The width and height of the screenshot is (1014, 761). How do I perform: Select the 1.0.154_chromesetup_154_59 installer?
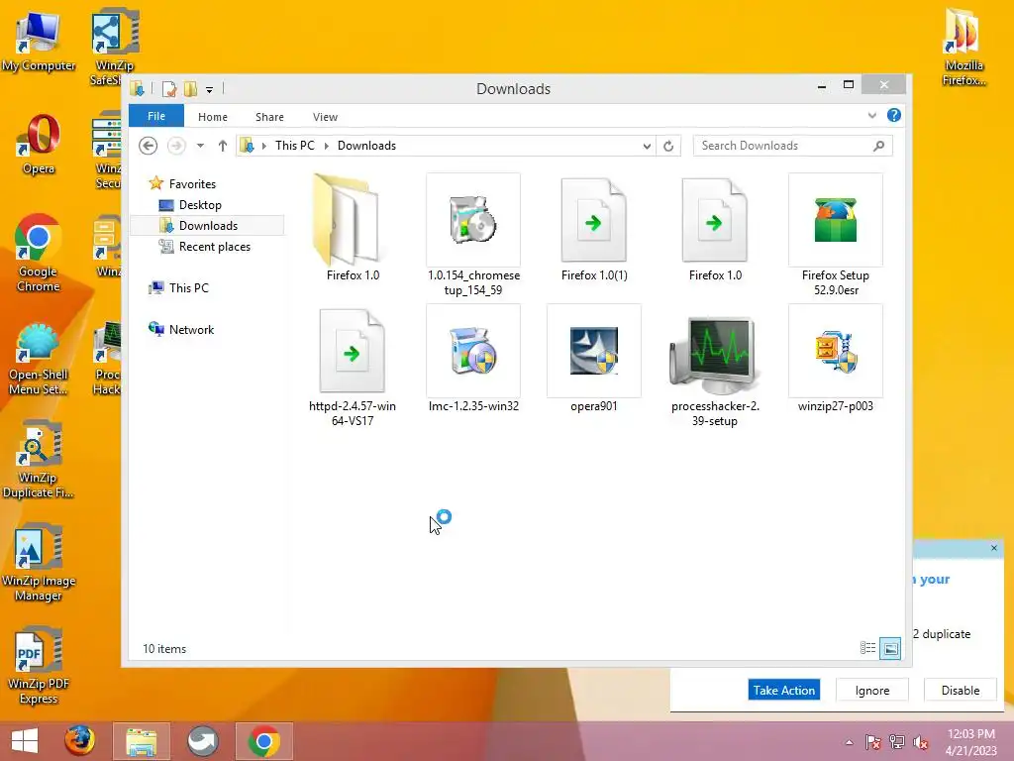tap(472, 234)
